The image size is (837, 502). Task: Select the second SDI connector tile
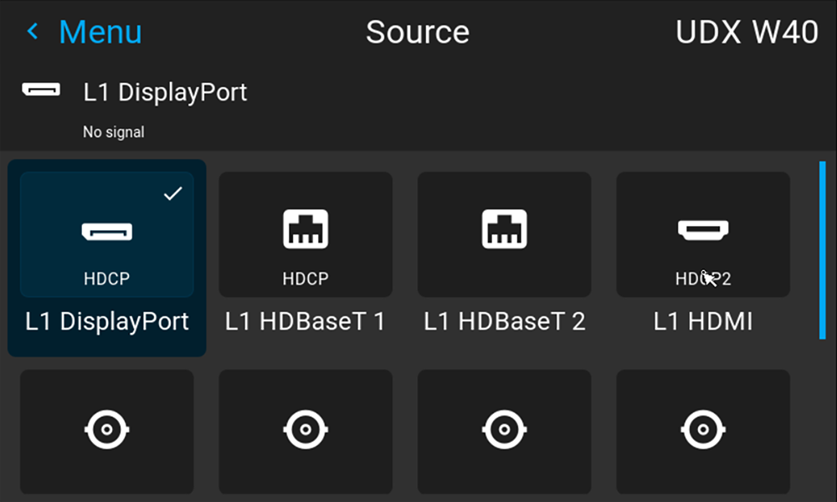(x=306, y=432)
